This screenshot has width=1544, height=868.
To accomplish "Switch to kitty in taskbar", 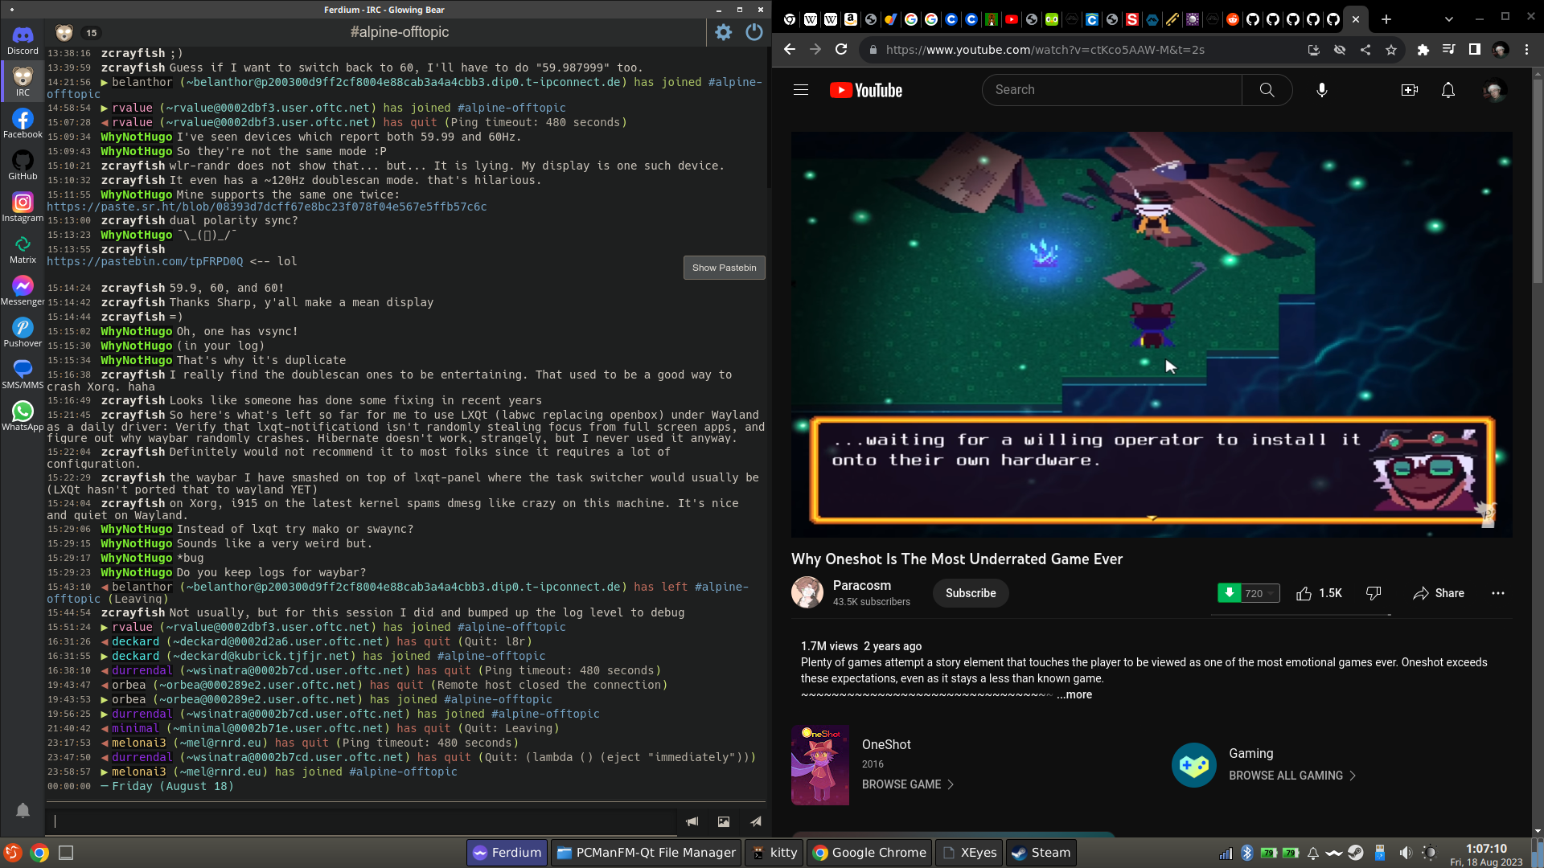I will [x=774, y=853].
